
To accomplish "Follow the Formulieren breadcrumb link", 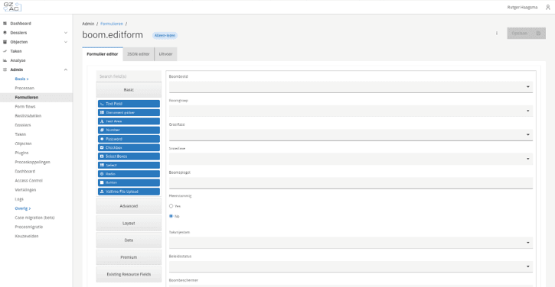I will pyautogui.click(x=112, y=24).
